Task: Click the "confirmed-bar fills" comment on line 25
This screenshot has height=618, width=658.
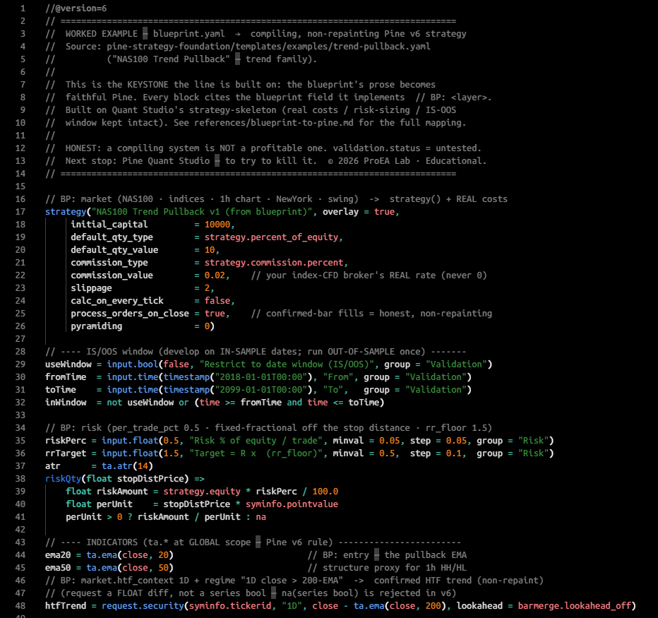Action: click(371, 314)
